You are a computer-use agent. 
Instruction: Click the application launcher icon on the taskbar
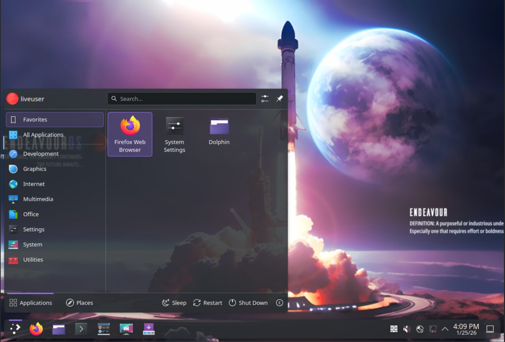click(15, 329)
